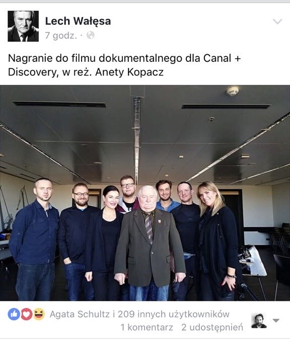This screenshot has width=290, height=339.
Task: Click the laughing Haha reaction icon
Action: pyautogui.click(x=39, y=314)
